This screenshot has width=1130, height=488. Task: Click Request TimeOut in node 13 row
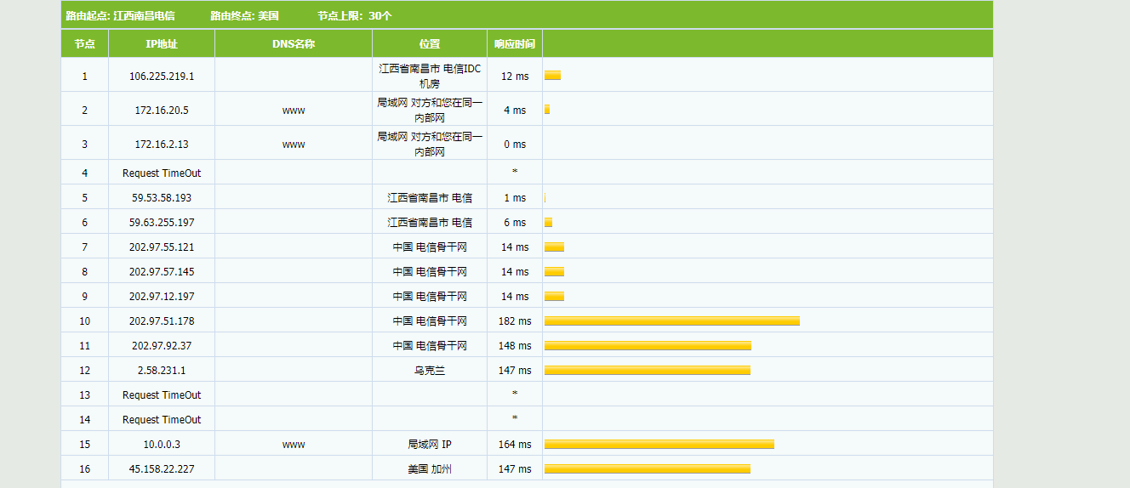[162, 394]
